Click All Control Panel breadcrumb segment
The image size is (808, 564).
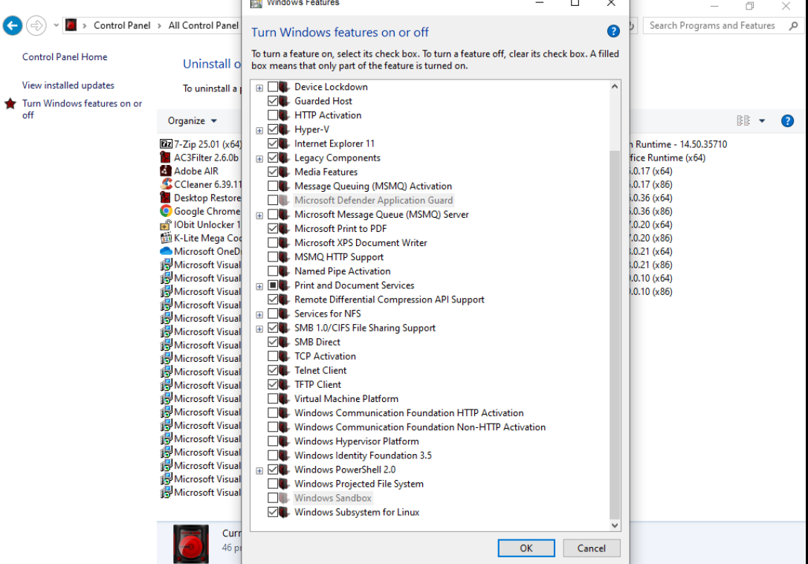(204, 25)
